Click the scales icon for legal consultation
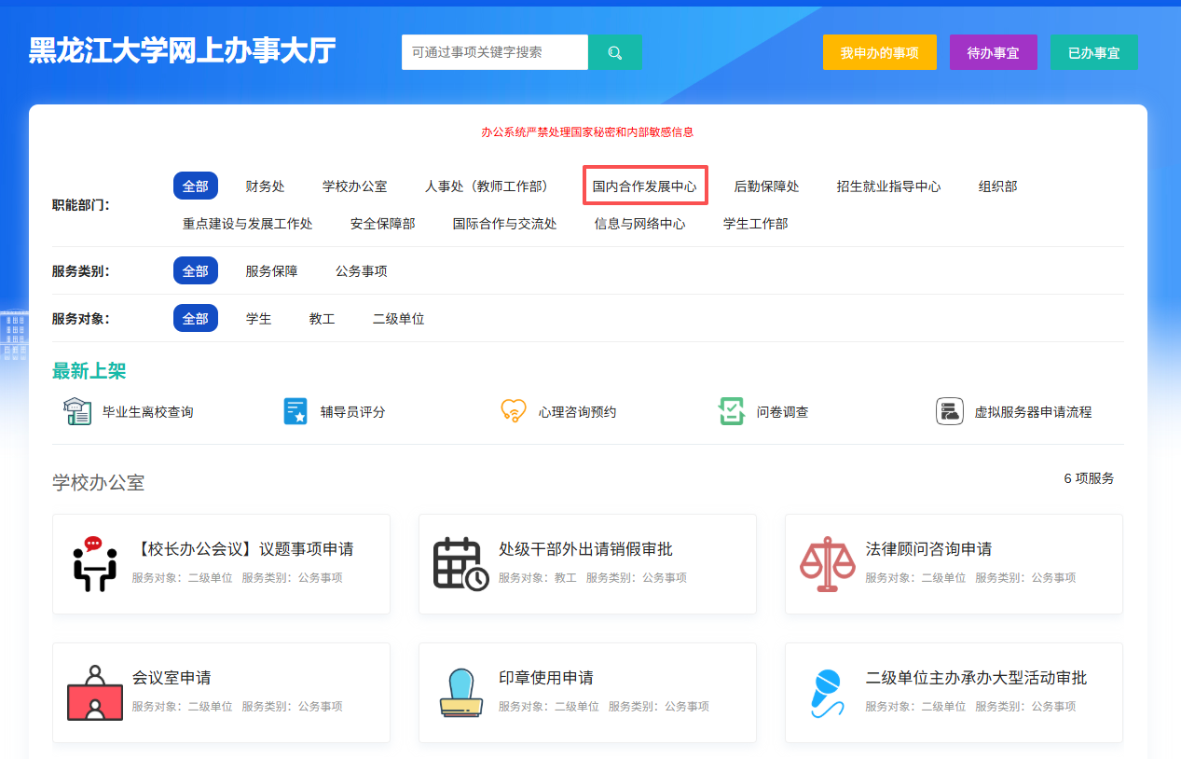This screenshot has width=1181, height=759. click(827, 563)
